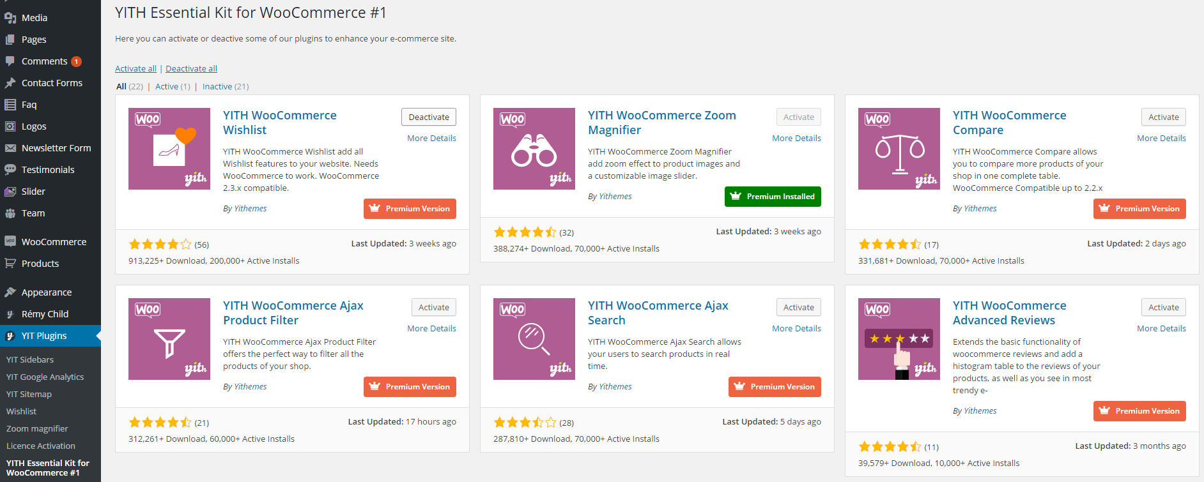Deactivate the YITH WooCommerce Wishlist plugin
The height and width of the screenshot is (482, 1204).
(x=429, y=117)
